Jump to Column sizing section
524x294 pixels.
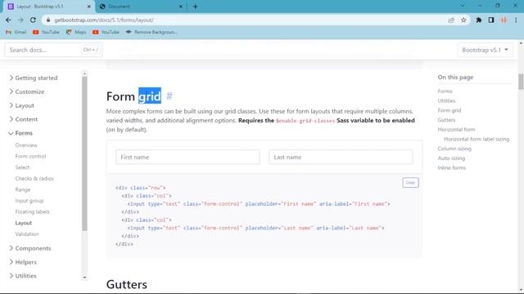pyautogui.click(x=454, y=149)
